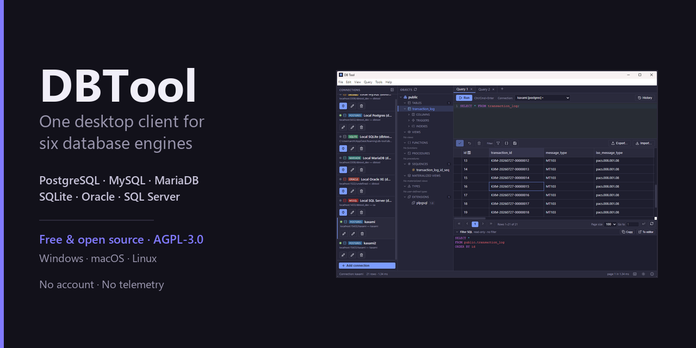Collapse the SEQUENCES node
The height and width of the screenshot is (348, 696).
405,164
